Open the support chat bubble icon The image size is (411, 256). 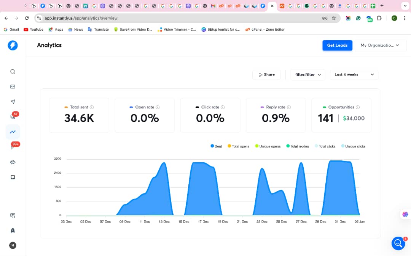click(x=398, y=243)
